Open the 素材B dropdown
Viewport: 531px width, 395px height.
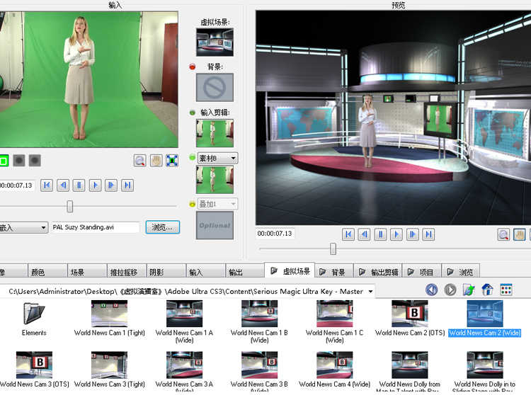[217, 159]
